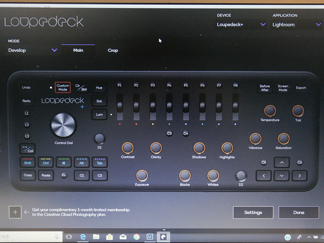Click the Clr/BW key
Viewport: 324px width, 243px height.
tap(81, 87)
